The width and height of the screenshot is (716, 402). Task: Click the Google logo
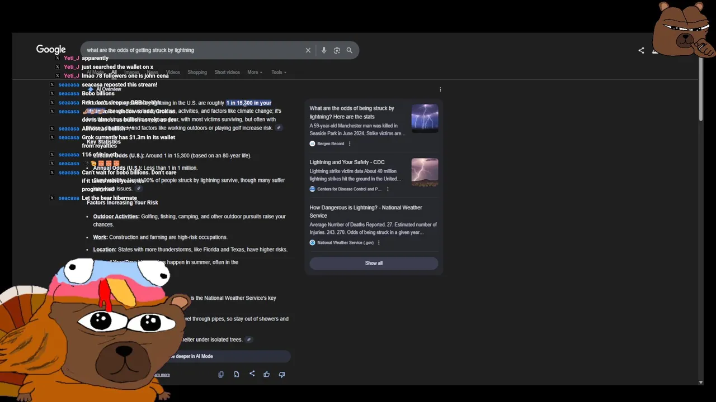tap(51, 50)
